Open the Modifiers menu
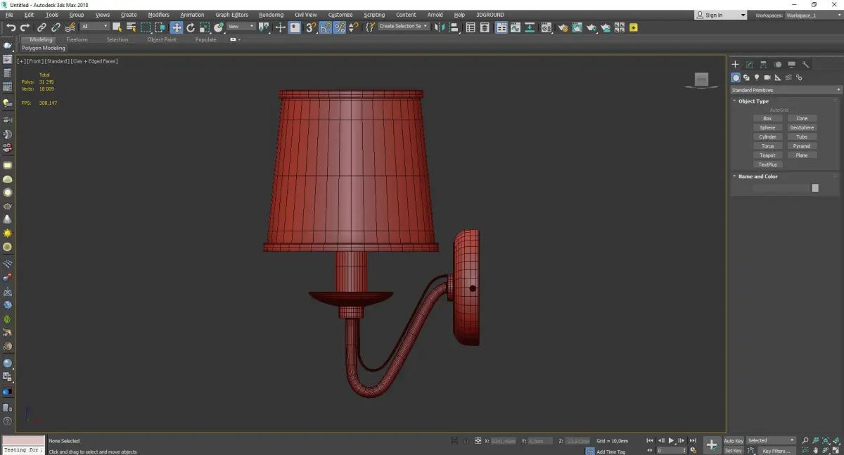The image size is (844, 455). (x=158, y=15)
